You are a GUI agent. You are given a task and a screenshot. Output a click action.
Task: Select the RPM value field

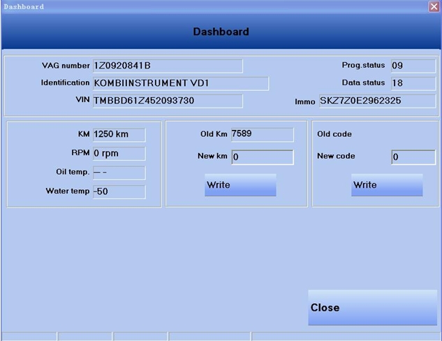coord(119,154)
